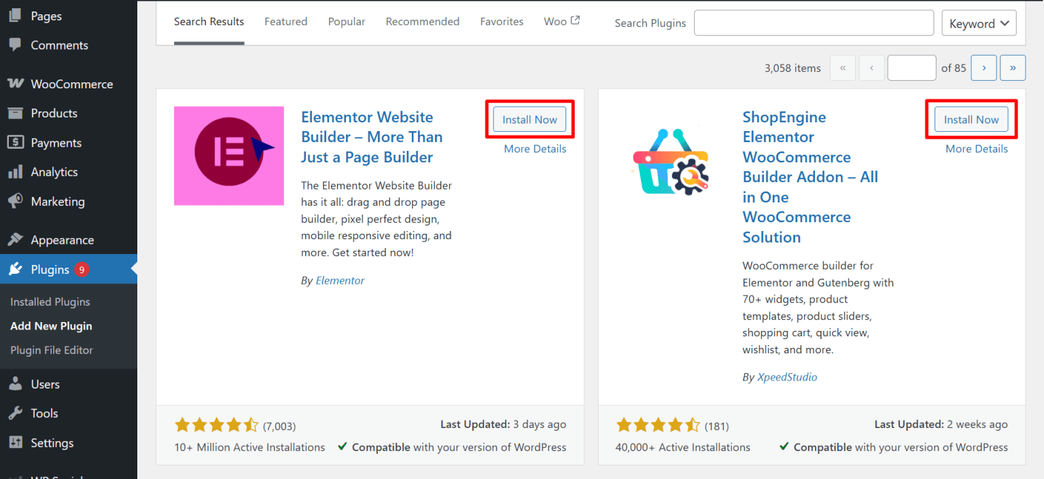Switch to the Popular plugins tab

pos(347,21)
